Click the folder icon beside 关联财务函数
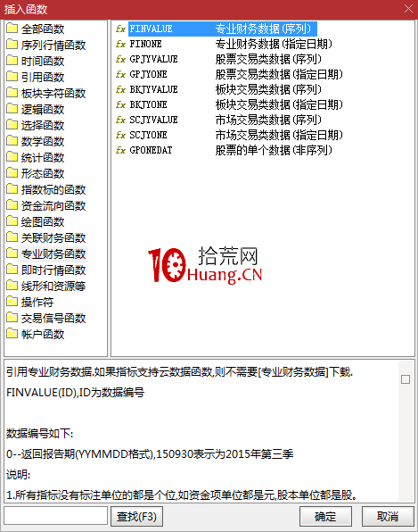This screenshot has width=418, height=532. (12, 237)
